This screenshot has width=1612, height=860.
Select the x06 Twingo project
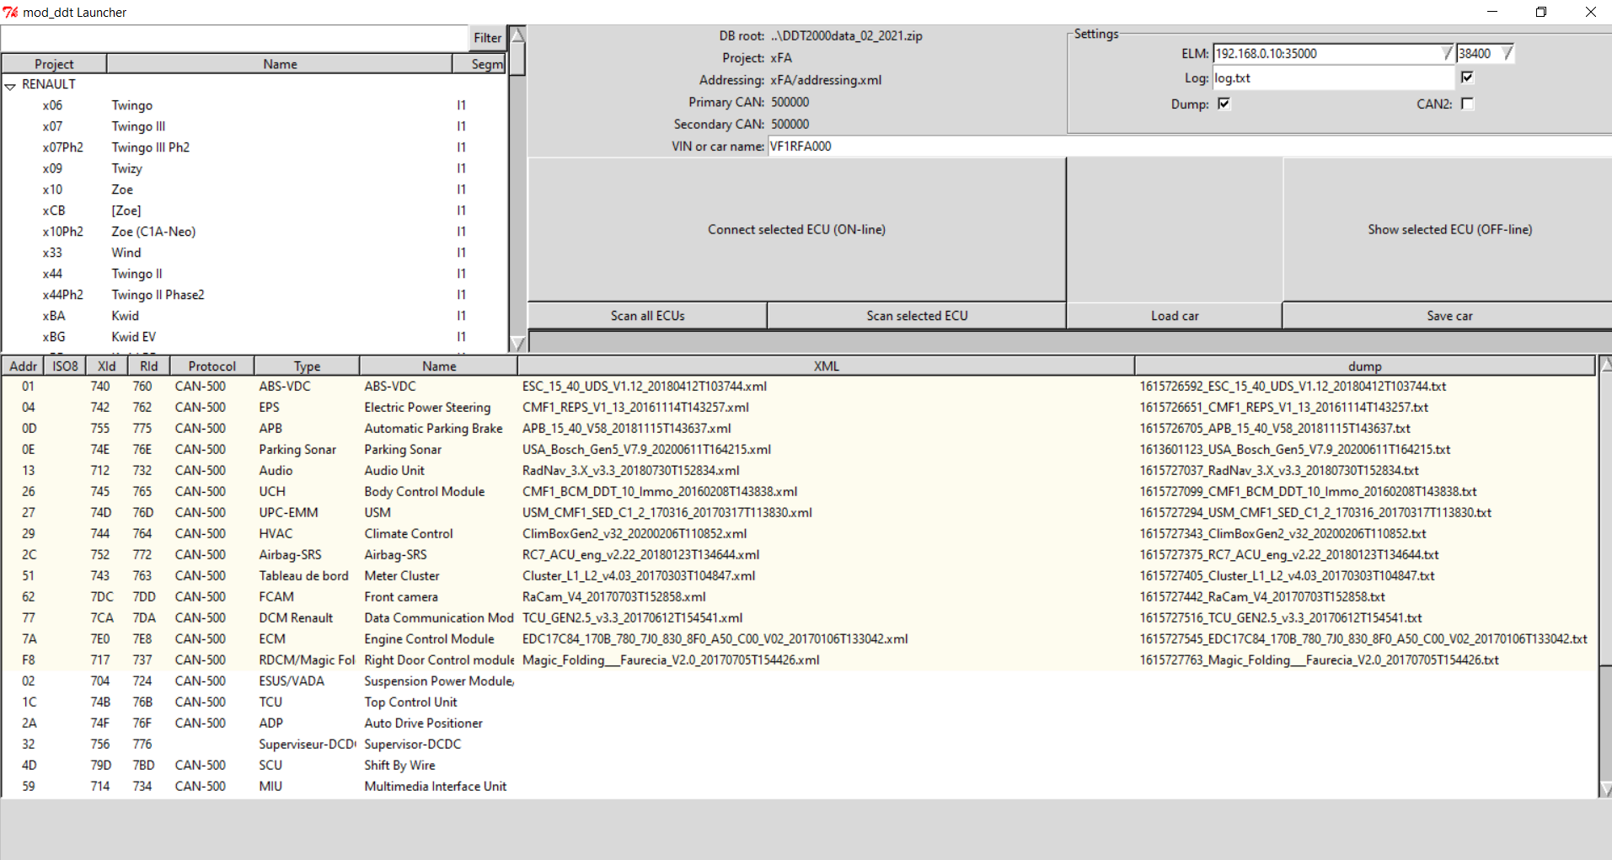click(x=254, y=105)
